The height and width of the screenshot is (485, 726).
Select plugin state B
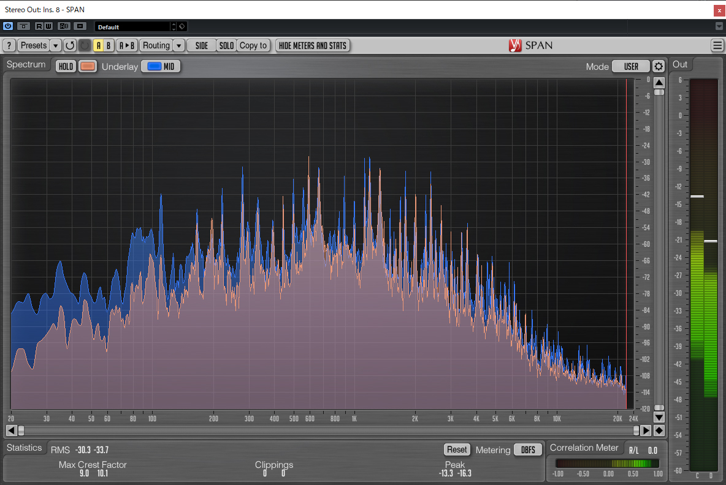(109, 45)
